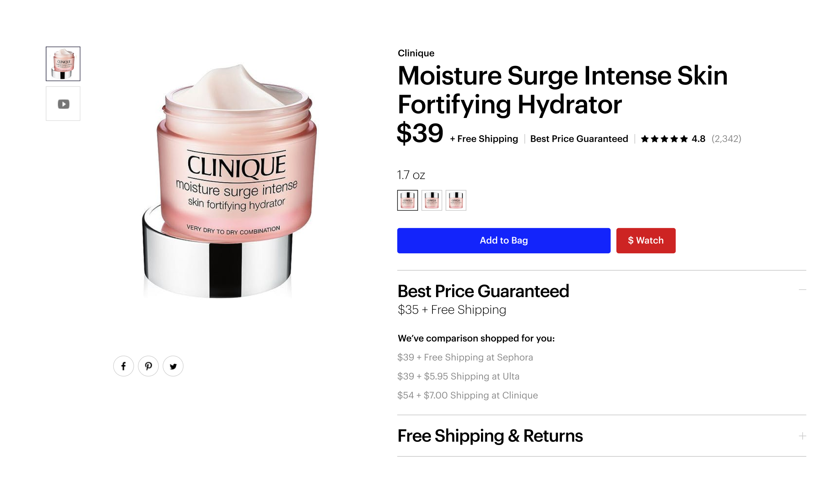
Task: Open the Clinique brand link
Action: tap(416, 53)
